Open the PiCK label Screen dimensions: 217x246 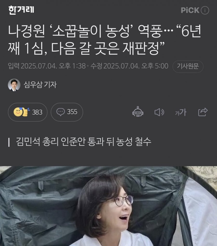point(190,10)
